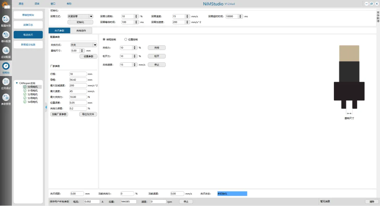Collapse the left panel with blue arrow

46,107
